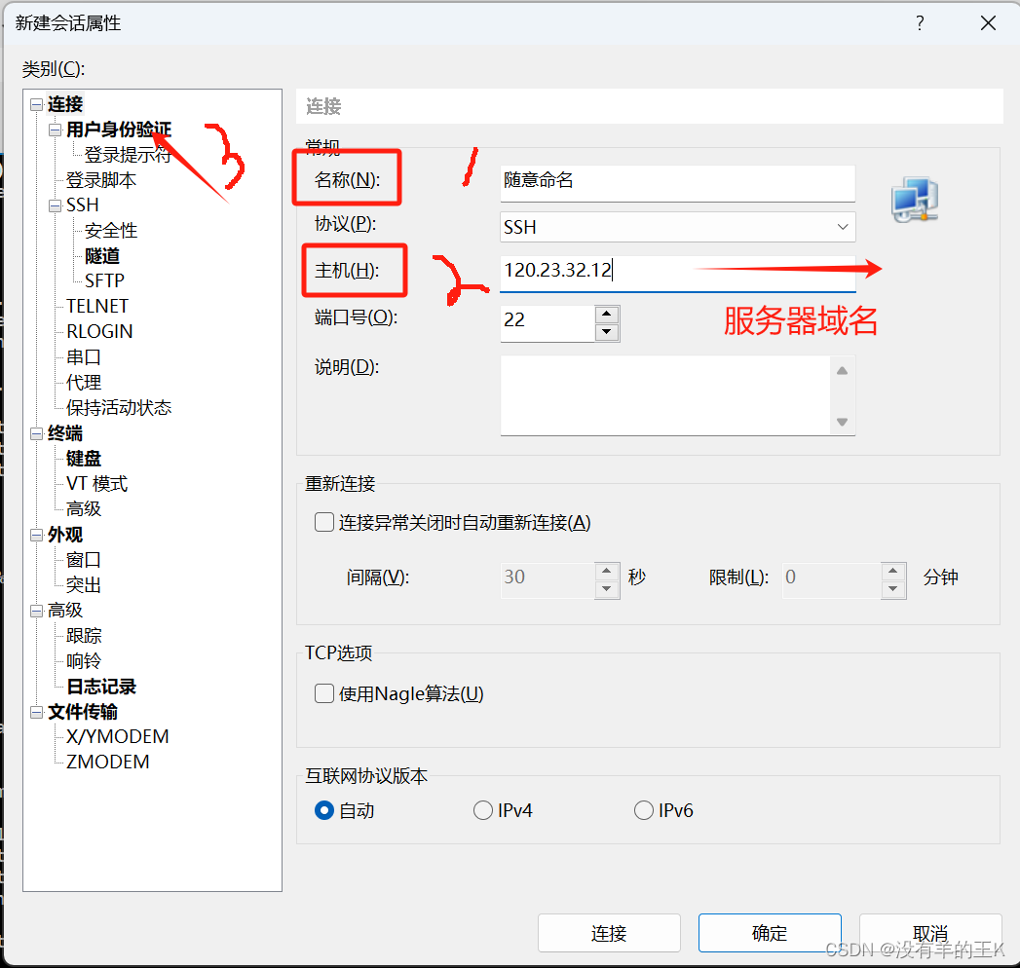Select 日志记录 in category tree

click(x=101, y=687)
